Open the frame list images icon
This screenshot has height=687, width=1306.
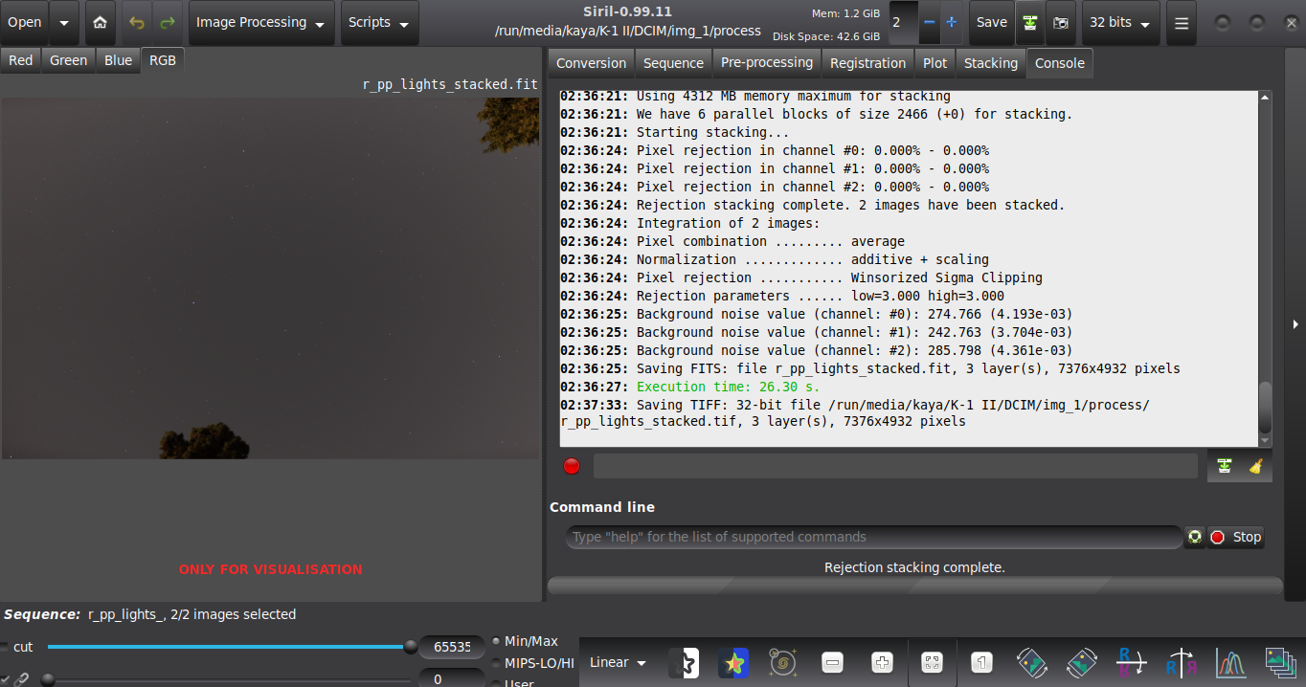tap(1279, 662)
